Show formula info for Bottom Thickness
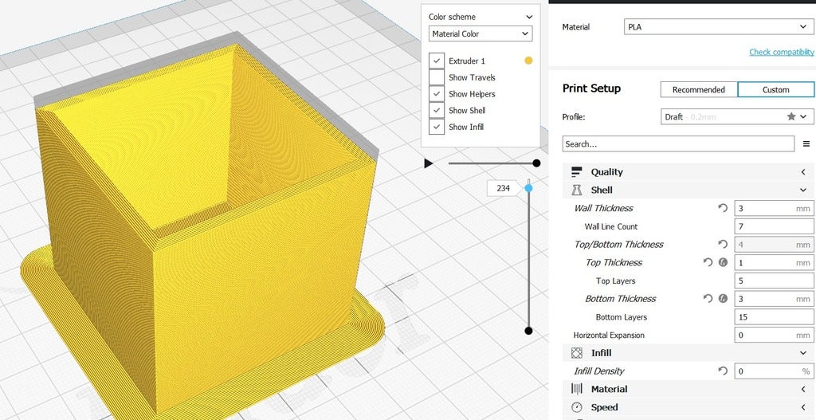Image resolution: width=816 pixels, height=420 pixels. click(723, 299)
